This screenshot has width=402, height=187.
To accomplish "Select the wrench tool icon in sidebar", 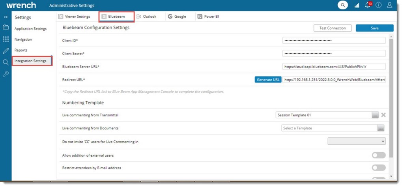I will point(6,74).
